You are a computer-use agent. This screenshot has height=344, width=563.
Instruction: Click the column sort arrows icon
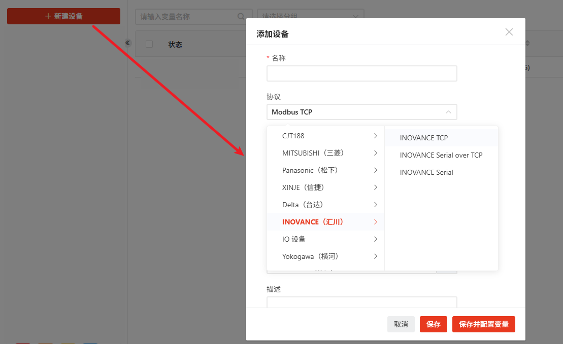pos(527,44)
